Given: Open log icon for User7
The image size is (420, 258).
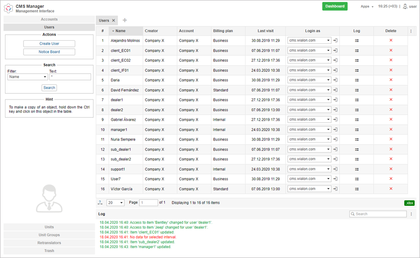Looking at the screenshot, I should coord(357,179).
